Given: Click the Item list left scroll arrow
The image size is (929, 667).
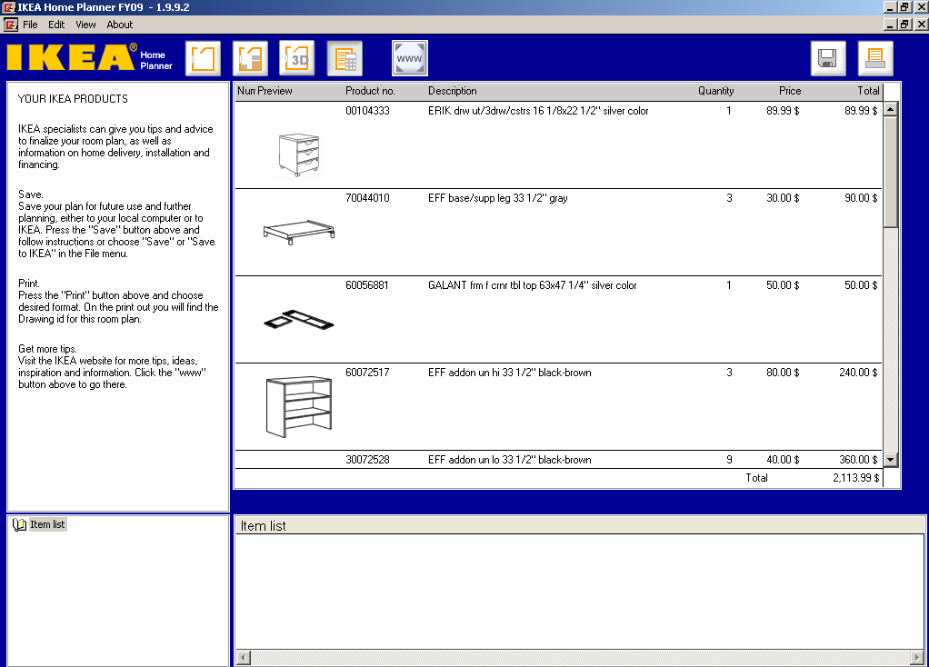Looking at the screenshot, I should click(244, 658).
